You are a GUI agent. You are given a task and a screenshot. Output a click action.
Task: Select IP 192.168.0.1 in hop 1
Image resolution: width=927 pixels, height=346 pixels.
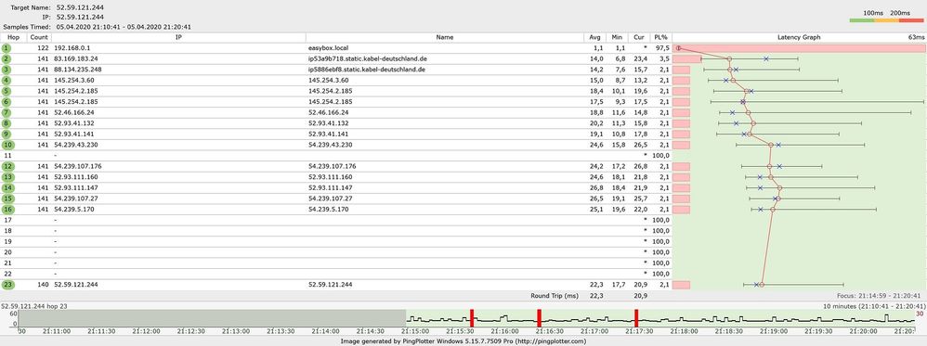click(72, 48)
